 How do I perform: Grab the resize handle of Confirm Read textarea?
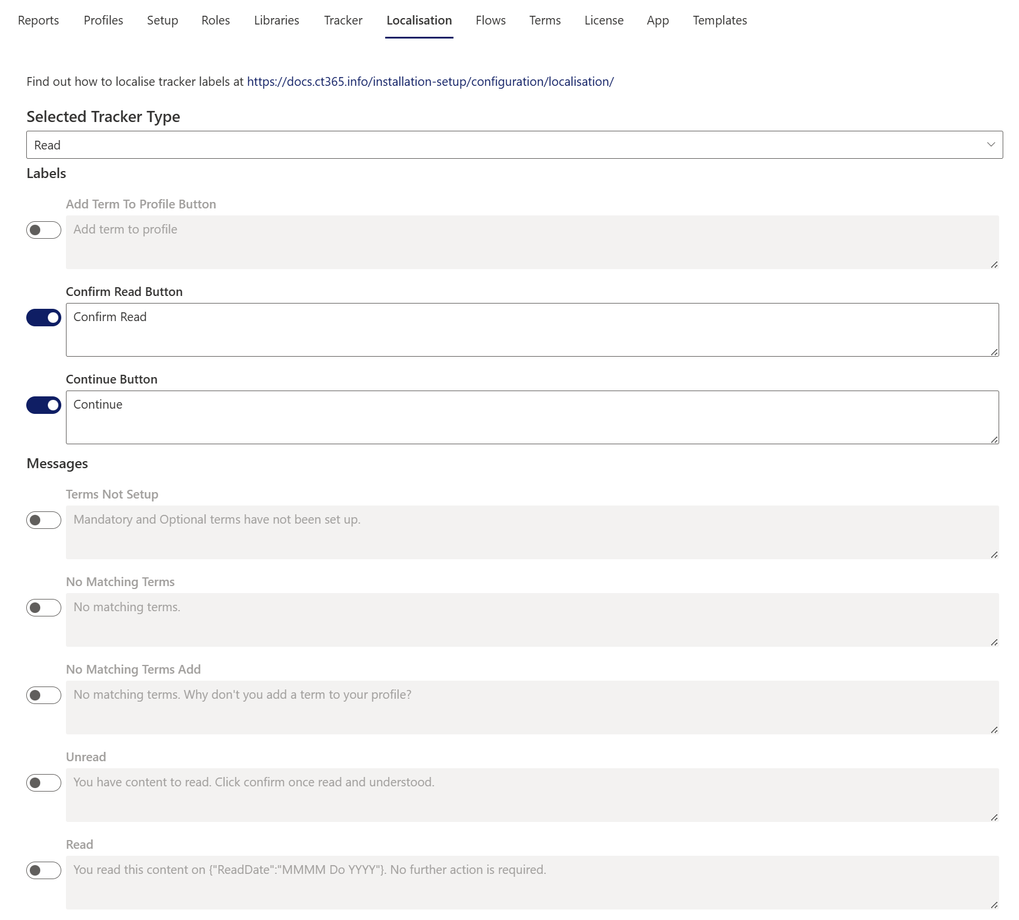point(994,352)
